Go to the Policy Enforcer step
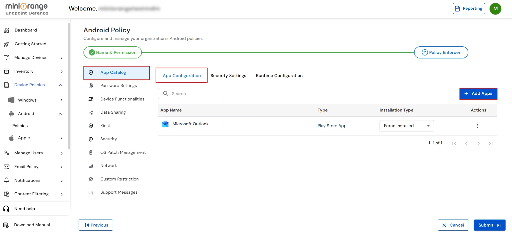The width and height of the screenshot is (512, 233). [441, 53]
